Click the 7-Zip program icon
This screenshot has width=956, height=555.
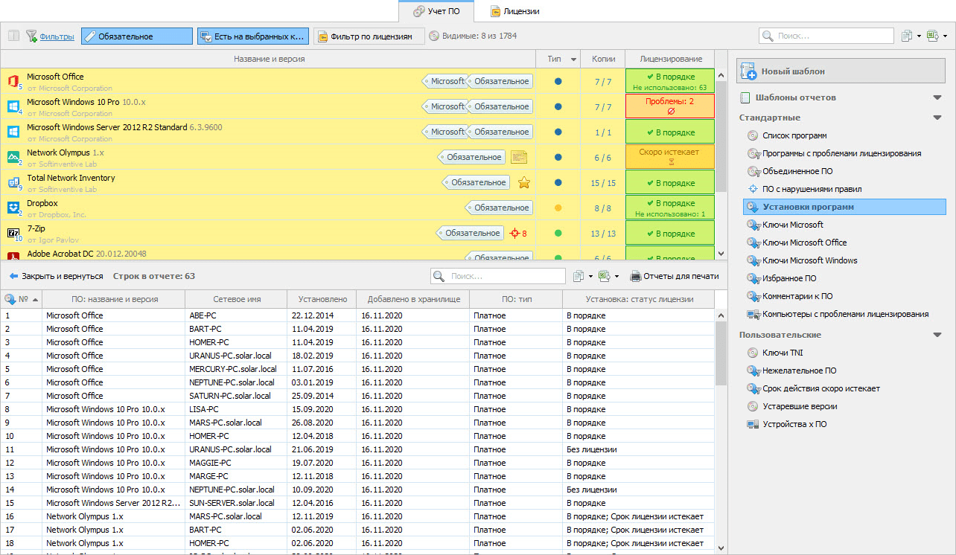13,233
